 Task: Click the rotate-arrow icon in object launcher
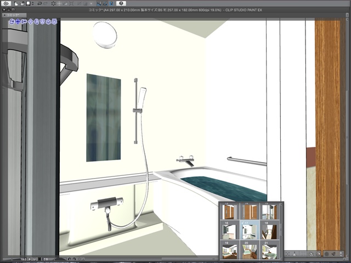point(318,254)
